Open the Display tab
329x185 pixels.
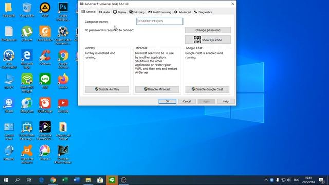tap(120, 12)
